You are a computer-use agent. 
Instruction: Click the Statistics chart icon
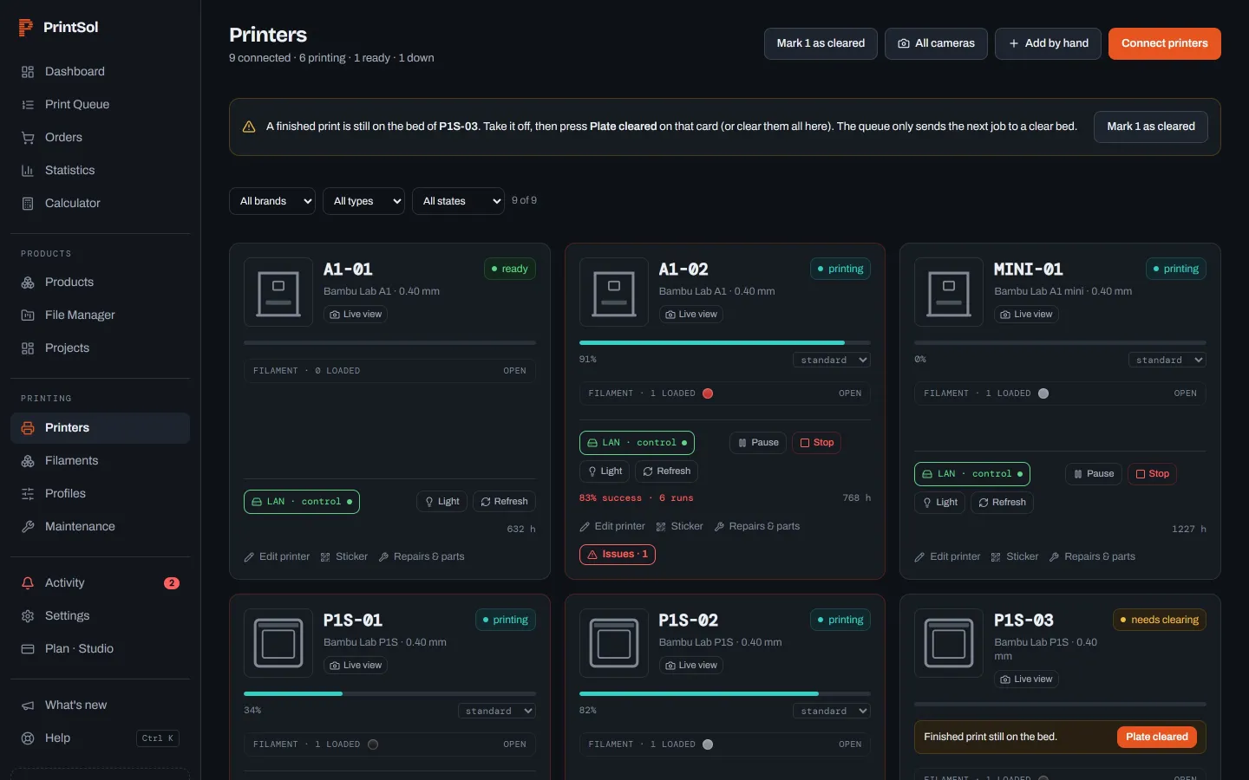point(28,171)
